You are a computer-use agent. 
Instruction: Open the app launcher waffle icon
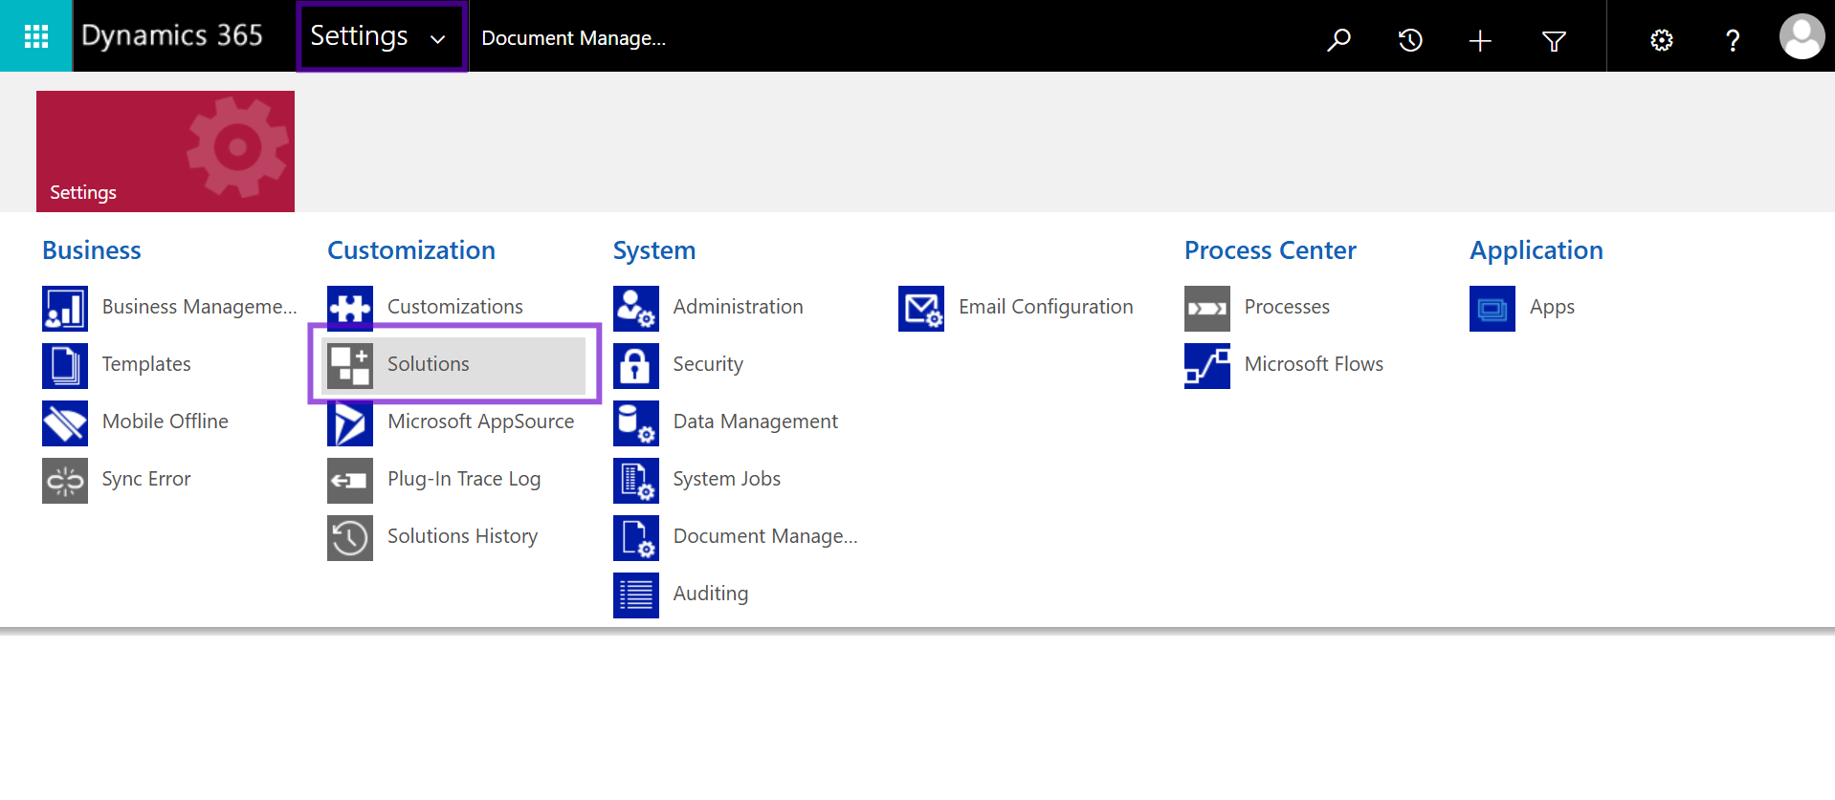tap(35, 36)
